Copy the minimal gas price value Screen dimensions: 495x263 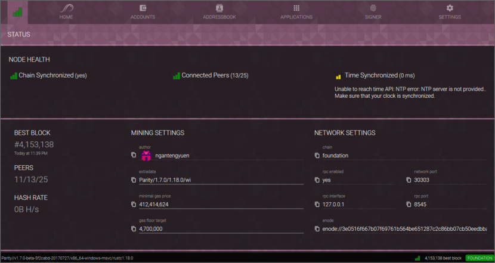click(134, 205)
